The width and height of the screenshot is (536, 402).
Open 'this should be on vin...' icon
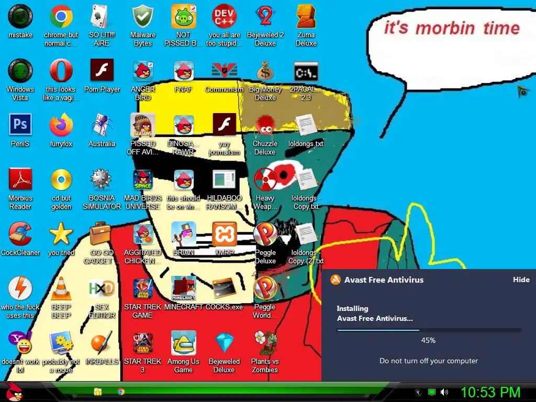point(183,180)
